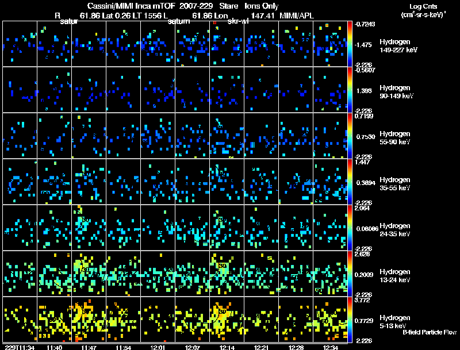Open the Hydrogen 13-24 keV panel at 12:14
Viewport: 460px width, 350px height.
[227, 274]
